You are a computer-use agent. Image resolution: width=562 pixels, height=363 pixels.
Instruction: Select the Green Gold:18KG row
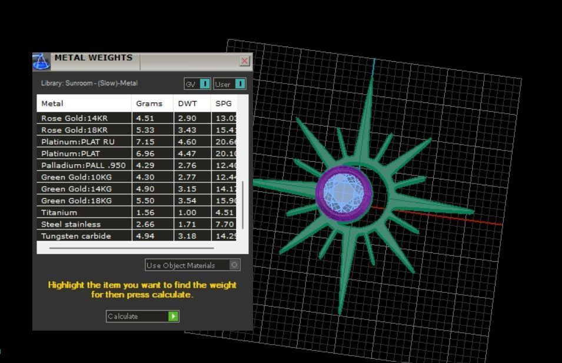click(x=137, y=201)
